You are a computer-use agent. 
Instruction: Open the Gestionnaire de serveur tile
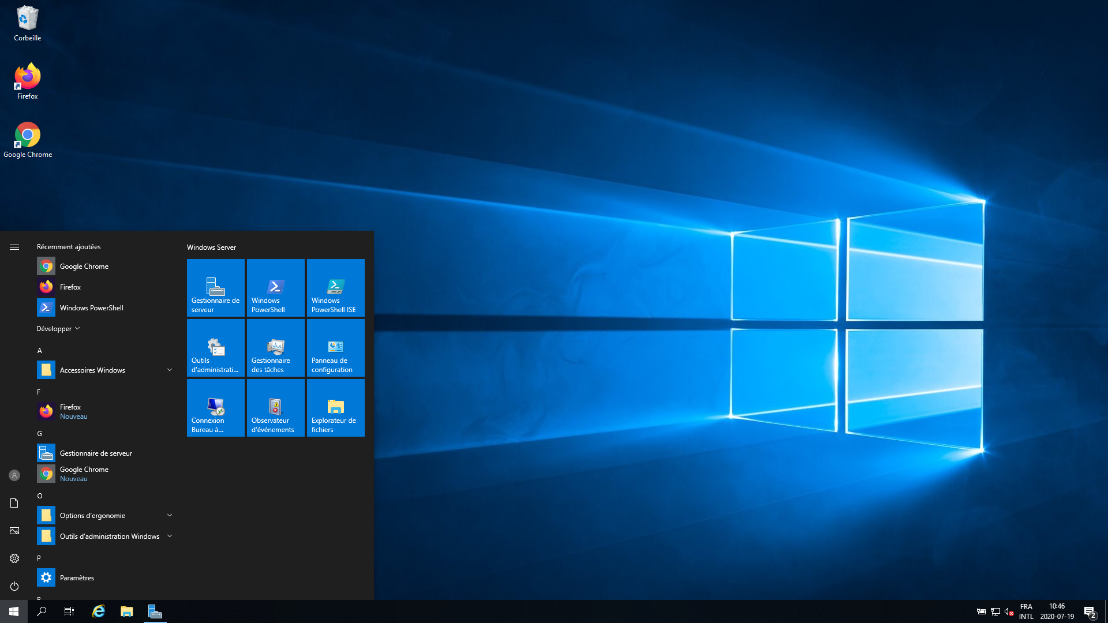pos(215,287)
